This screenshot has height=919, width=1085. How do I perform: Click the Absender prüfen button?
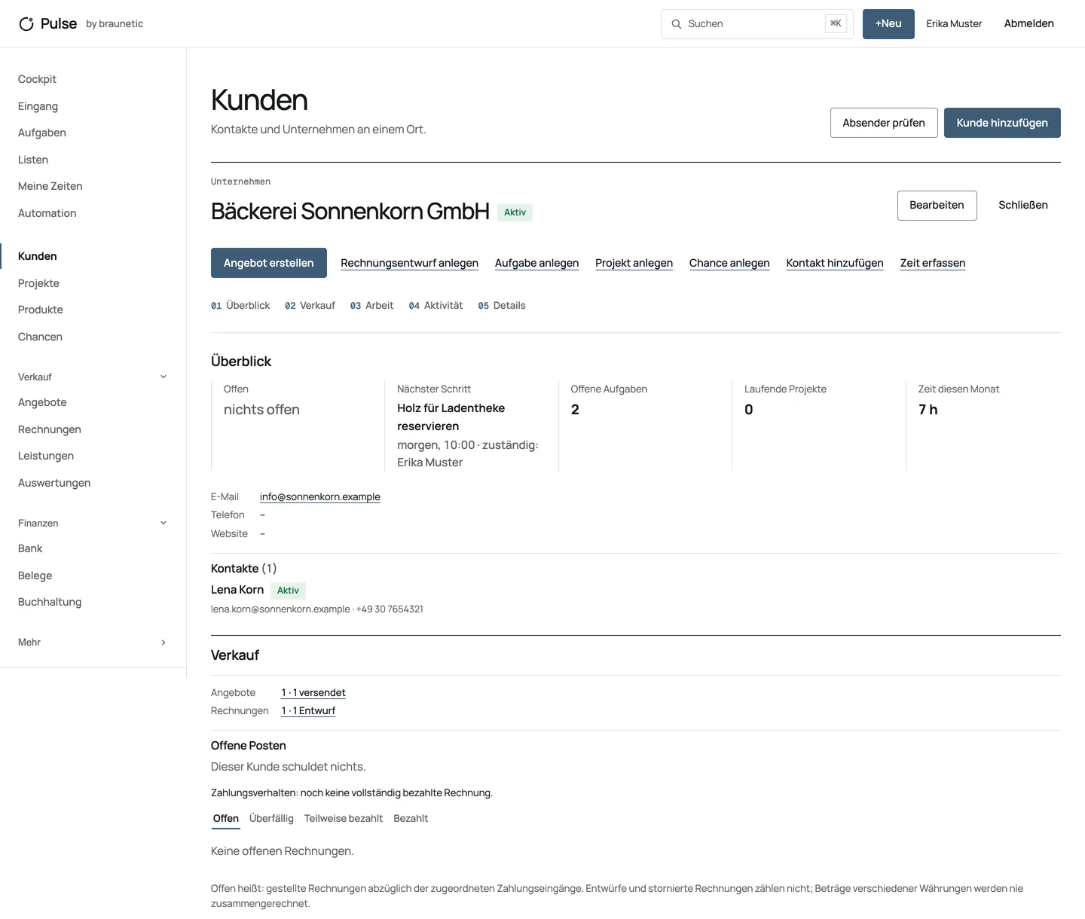[884, 123]
